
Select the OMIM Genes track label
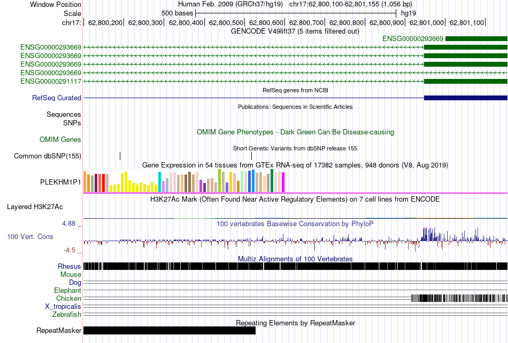point(60,140)
